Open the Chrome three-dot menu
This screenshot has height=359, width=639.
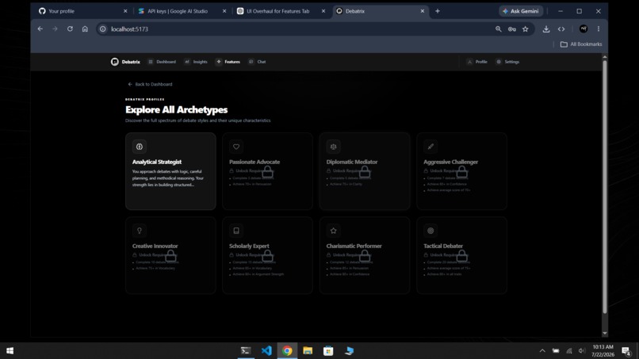tap(599, 29)
